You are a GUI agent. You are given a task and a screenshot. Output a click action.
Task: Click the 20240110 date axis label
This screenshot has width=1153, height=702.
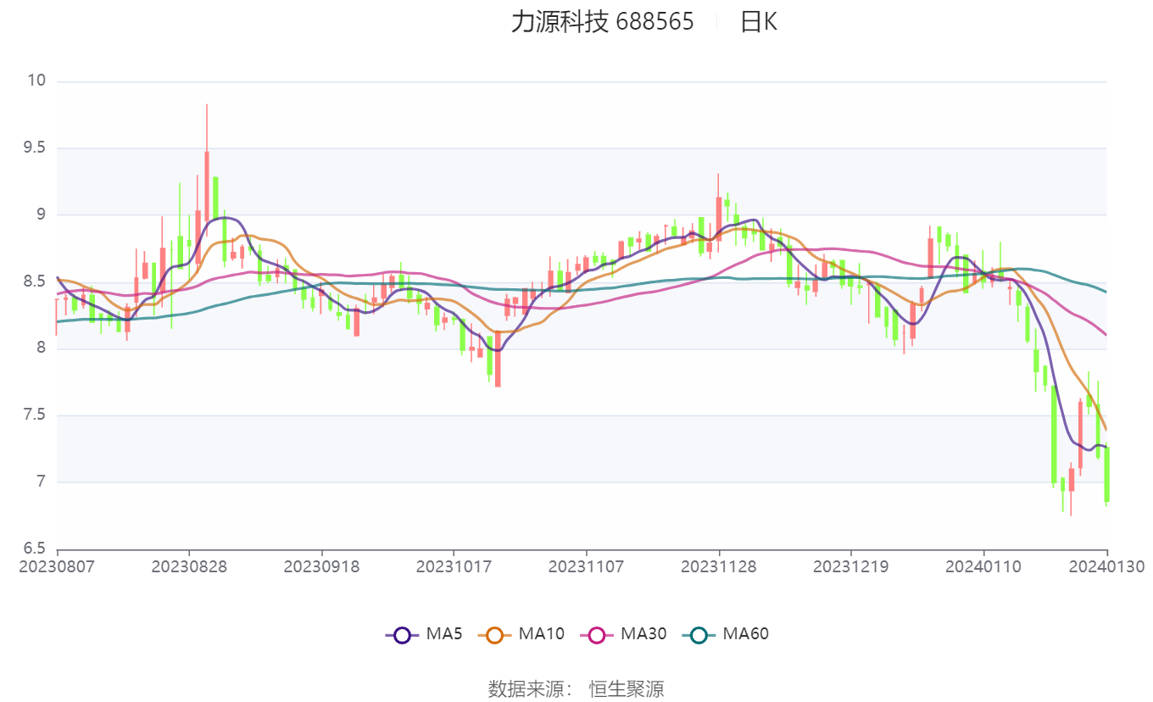point(983,566)
